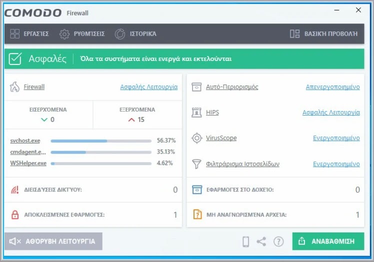Toggle Auto-Containment Απενεργοποιημένο status
Screen dimensions: 374x262
click(x=332, y=87)
